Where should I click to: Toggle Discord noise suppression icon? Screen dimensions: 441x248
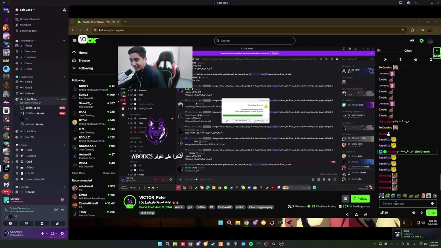(56, 210)
